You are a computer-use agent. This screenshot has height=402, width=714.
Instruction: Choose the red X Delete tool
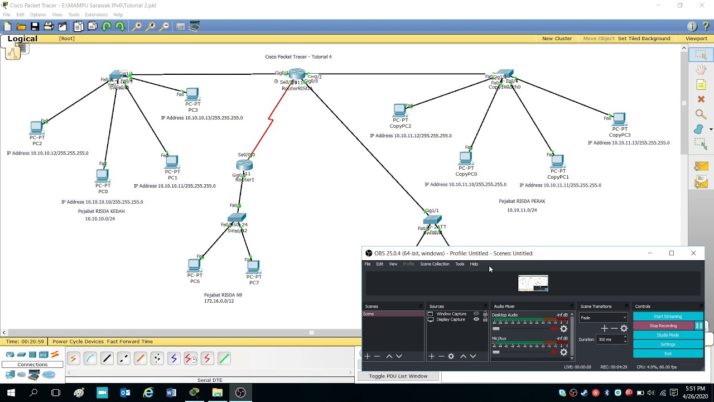click(701, 99)
